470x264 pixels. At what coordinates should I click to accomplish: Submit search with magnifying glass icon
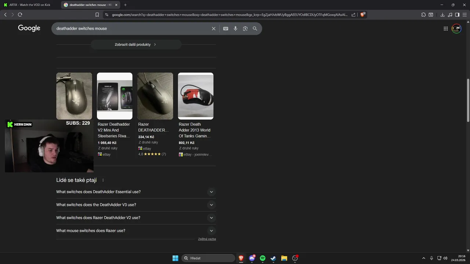(x=255, y=29)
